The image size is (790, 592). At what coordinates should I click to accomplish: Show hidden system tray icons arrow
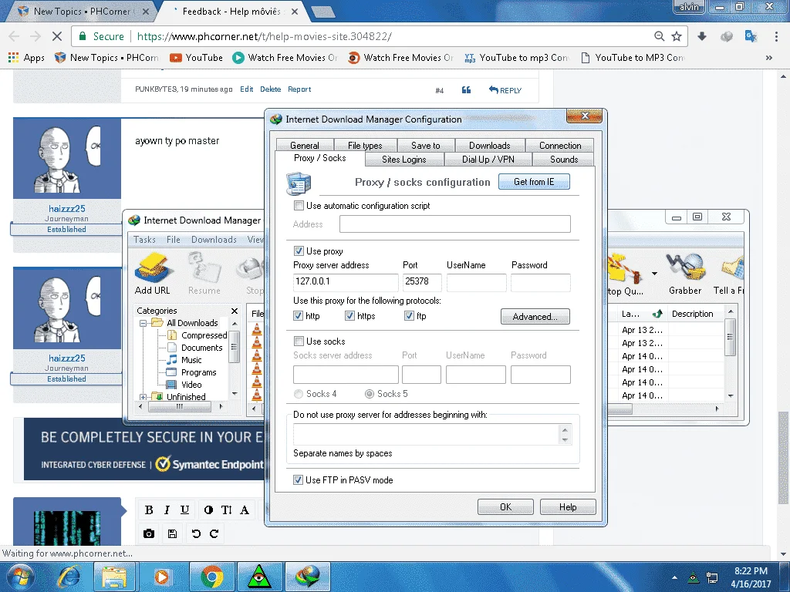[x=674, y=577]
